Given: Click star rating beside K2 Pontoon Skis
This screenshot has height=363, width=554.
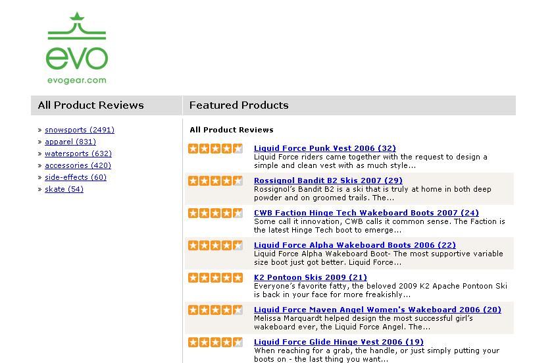Looking at the screenshot, I should (215, 278).
